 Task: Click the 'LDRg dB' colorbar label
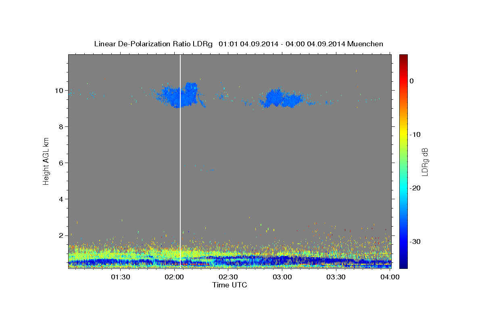coord(424,162)
